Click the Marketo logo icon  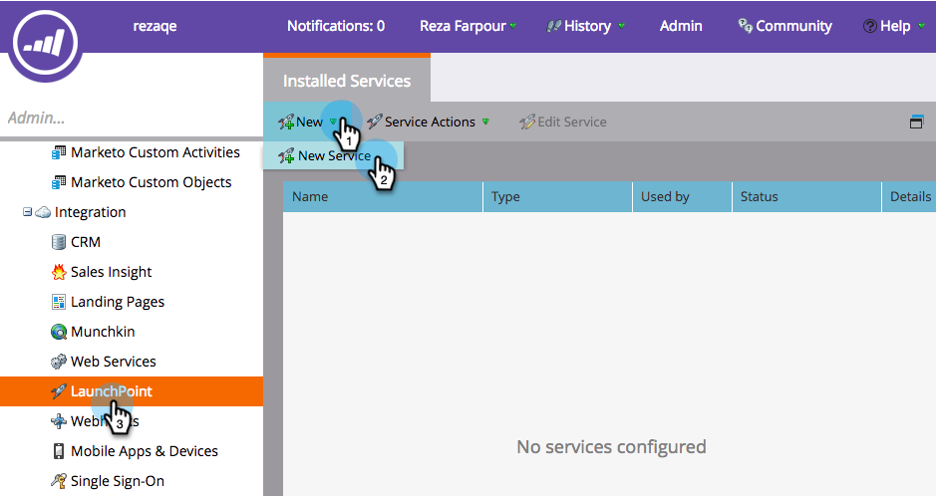click(x=46, y=42)
